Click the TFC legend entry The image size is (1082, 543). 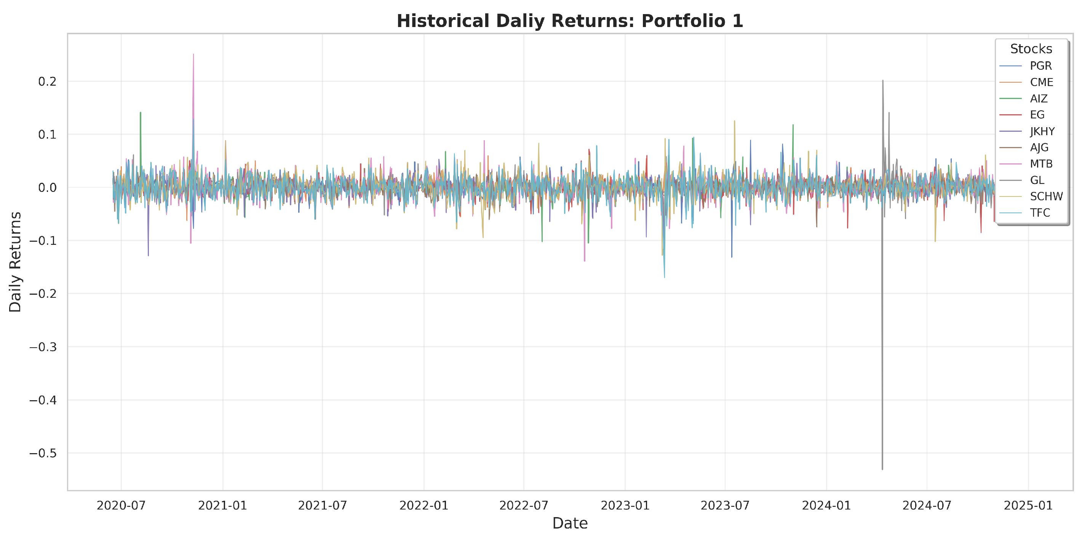tap(1040, 213)
